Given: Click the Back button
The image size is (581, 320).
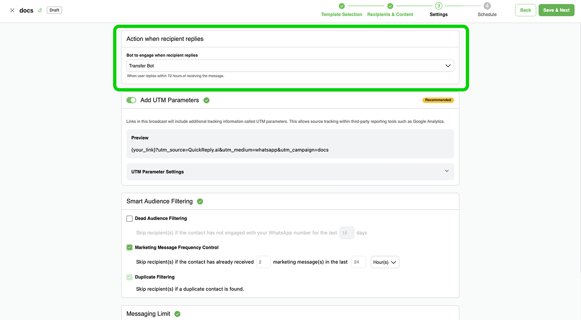Looking at the screenshot, I should [x=525, y=10].
